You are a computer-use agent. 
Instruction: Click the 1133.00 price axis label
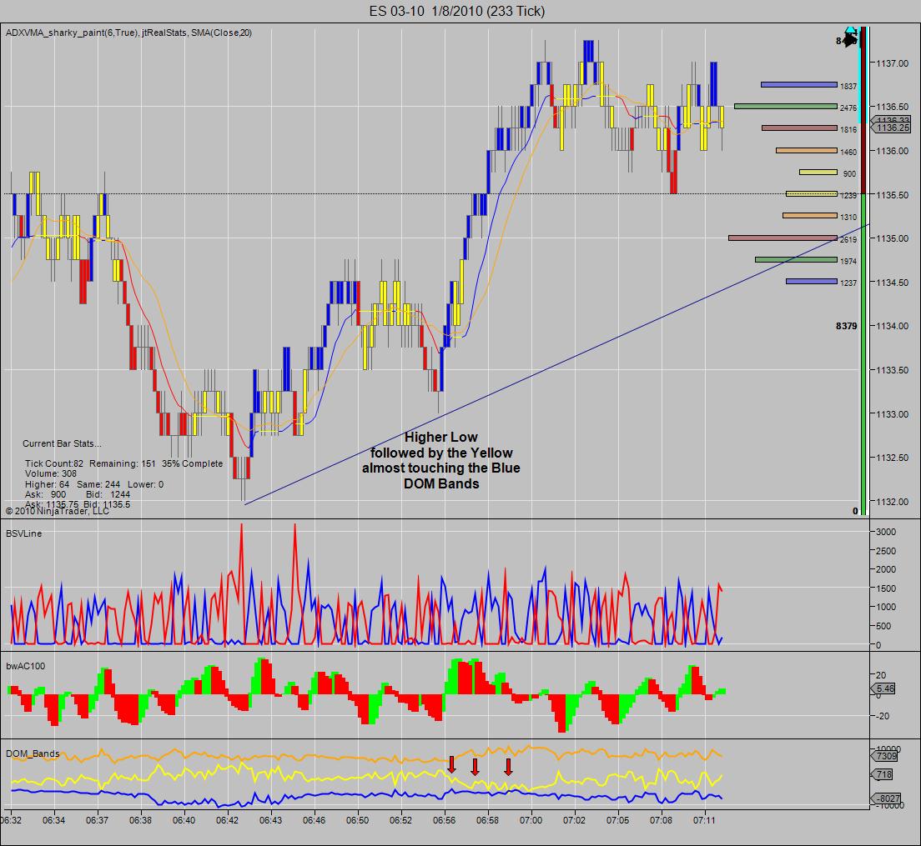coord(893,414)
